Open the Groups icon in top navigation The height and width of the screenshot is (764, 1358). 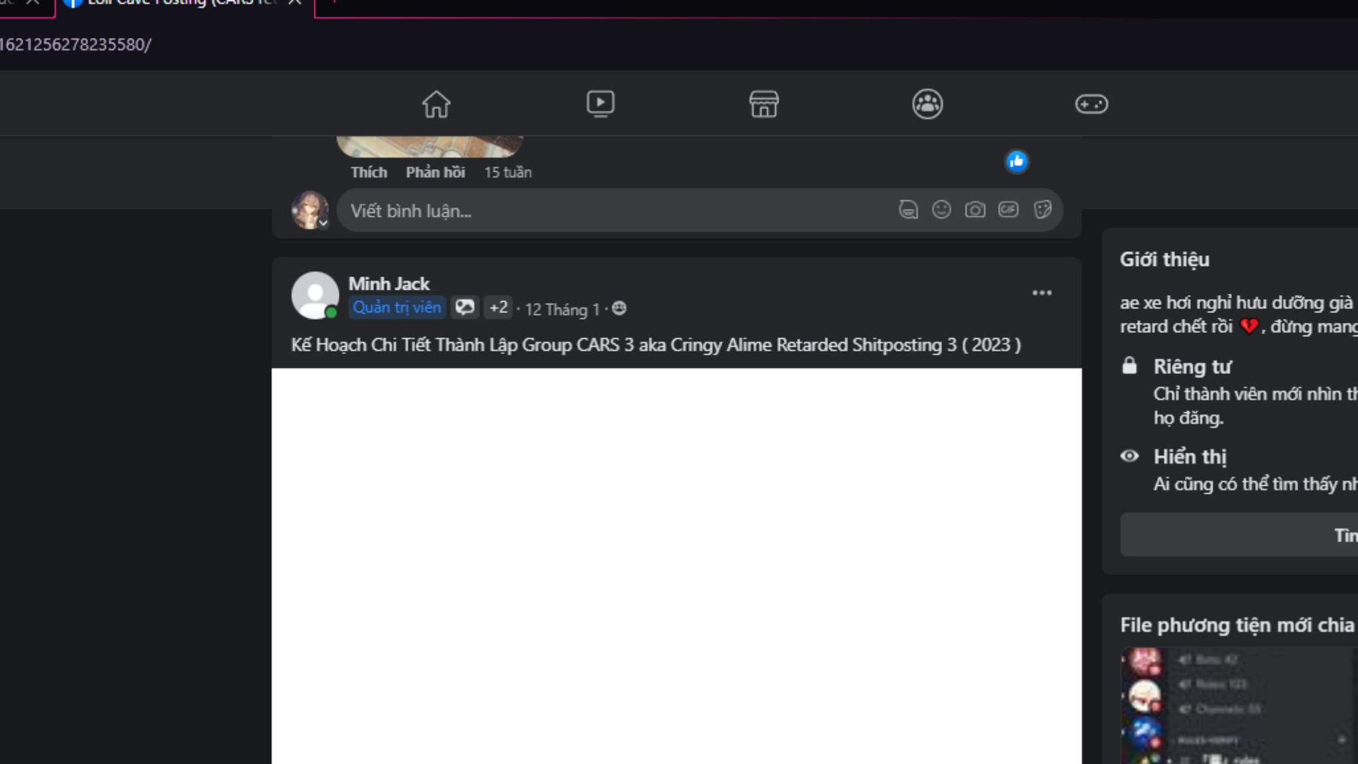[x=927, y=104]
